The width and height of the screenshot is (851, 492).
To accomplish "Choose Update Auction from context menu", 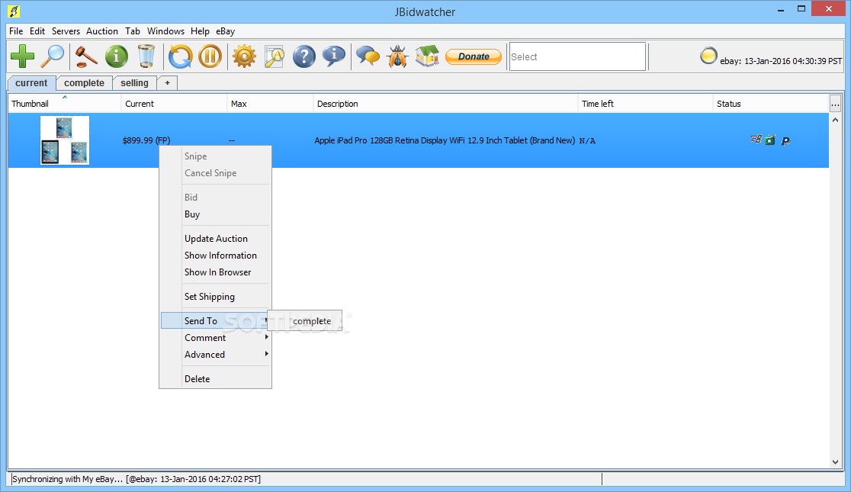I will [216, 239].
